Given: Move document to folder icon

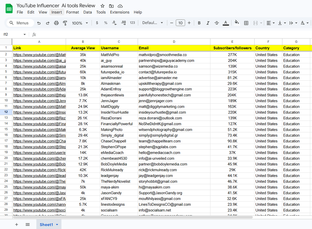Looking at the screenshot, I should 111,6.
